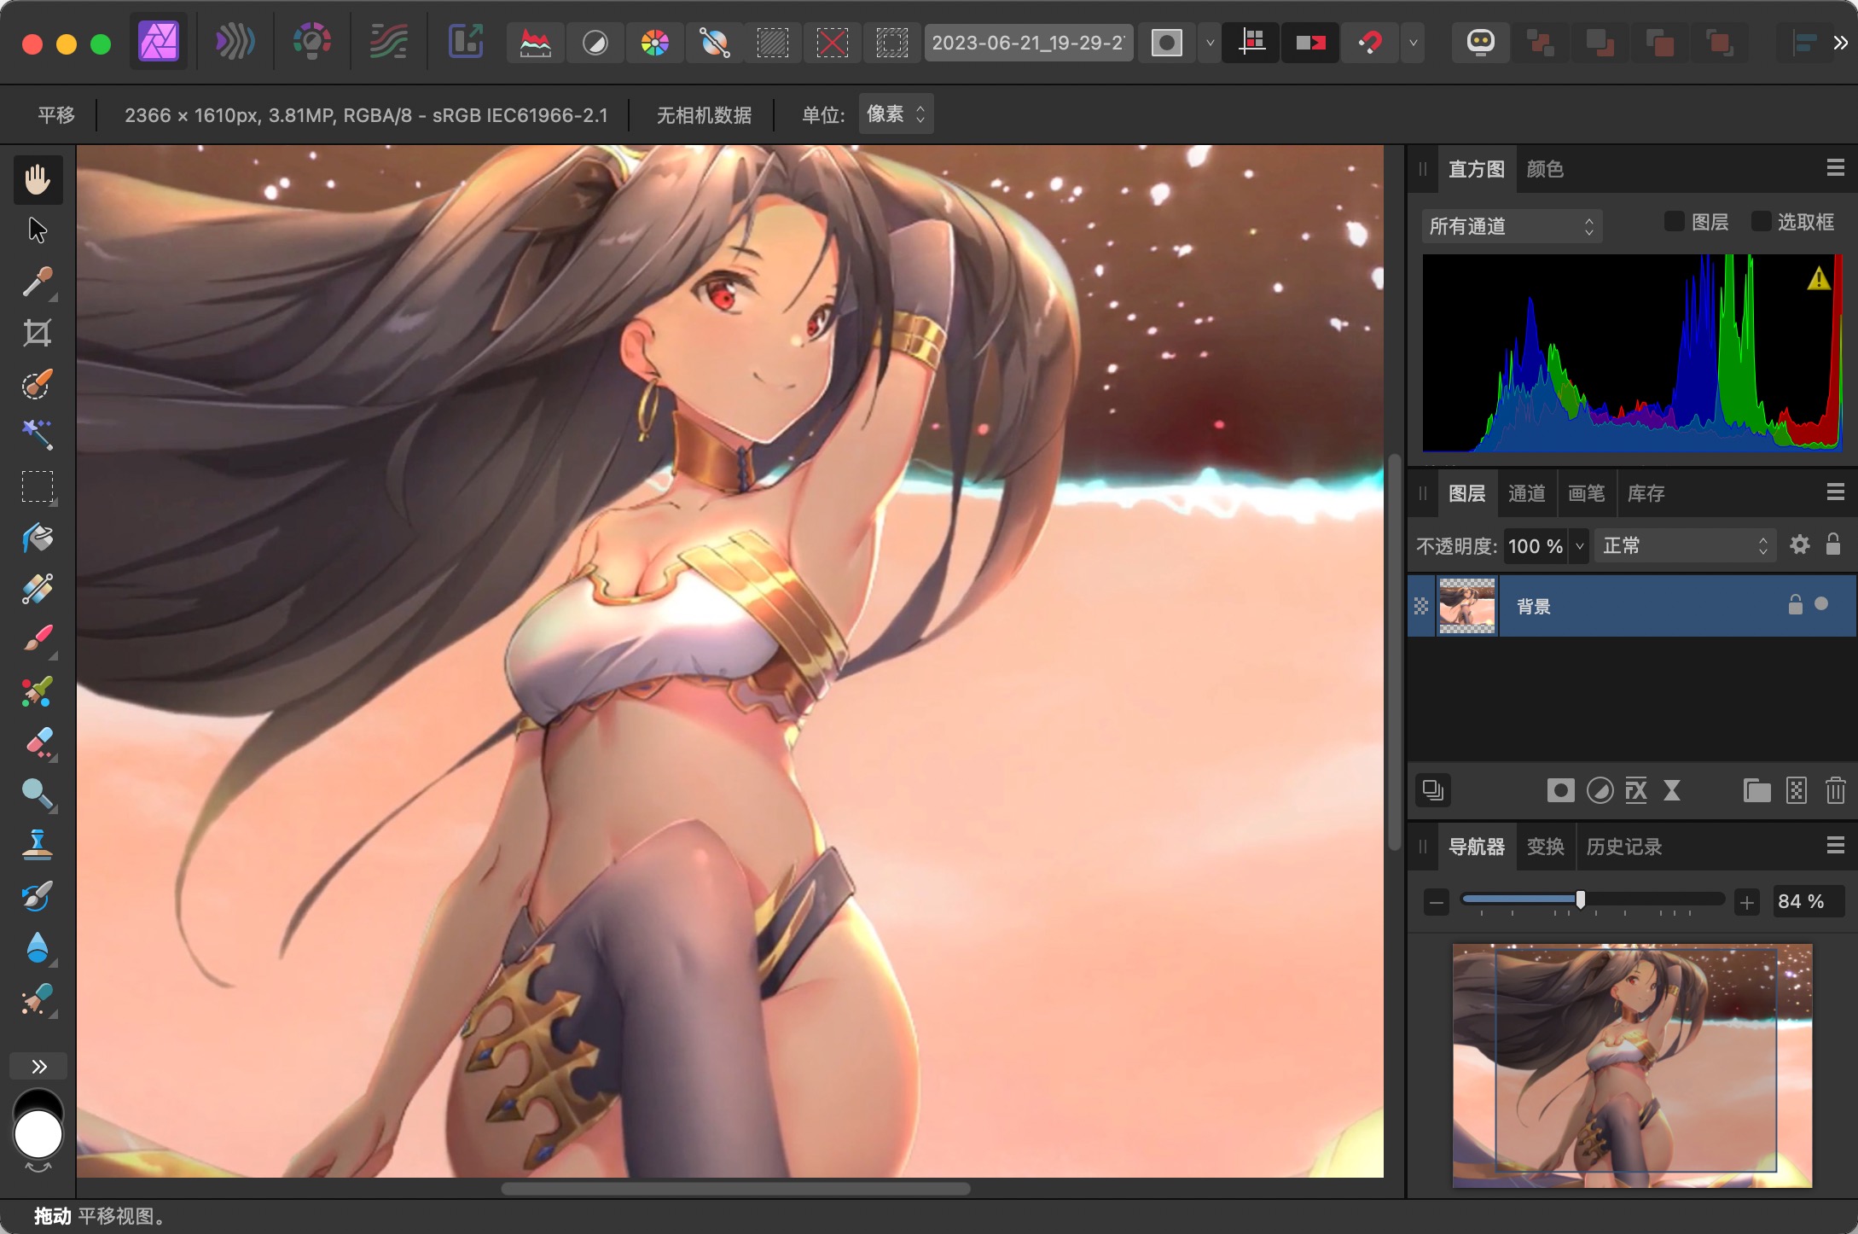Select the Dodge Brush tool

click(38, 794)
